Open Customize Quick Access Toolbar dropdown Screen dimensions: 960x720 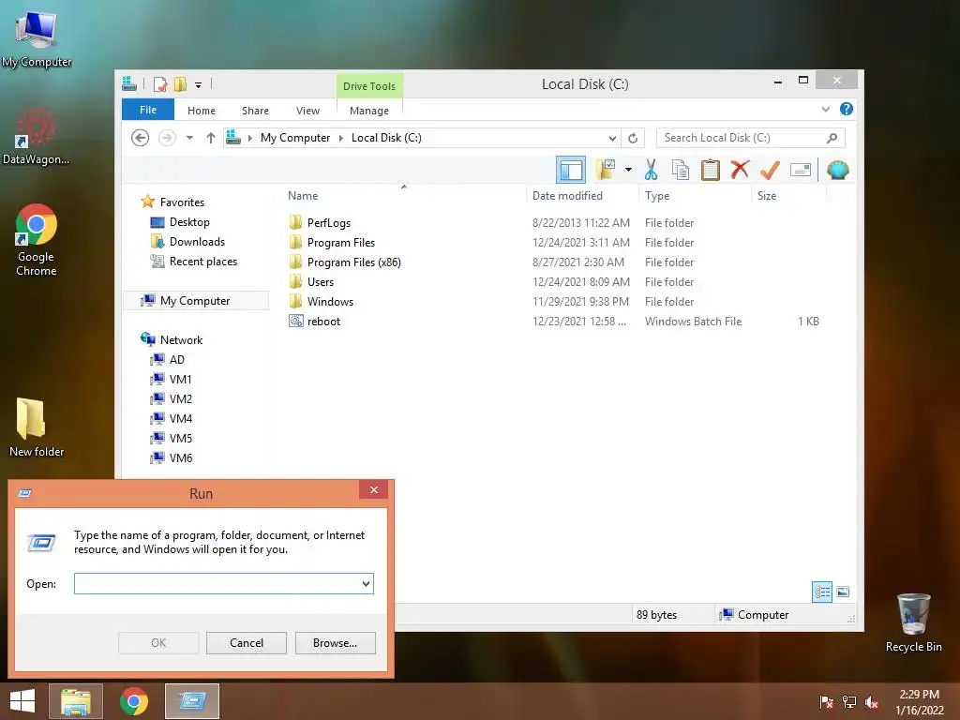tap(199, 85)
